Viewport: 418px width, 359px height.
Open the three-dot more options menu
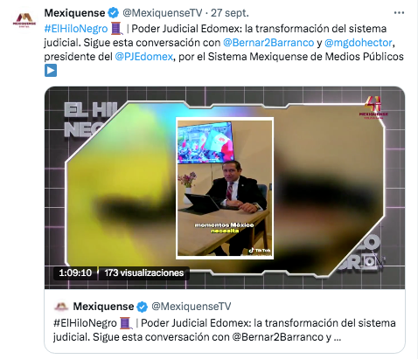399,13
